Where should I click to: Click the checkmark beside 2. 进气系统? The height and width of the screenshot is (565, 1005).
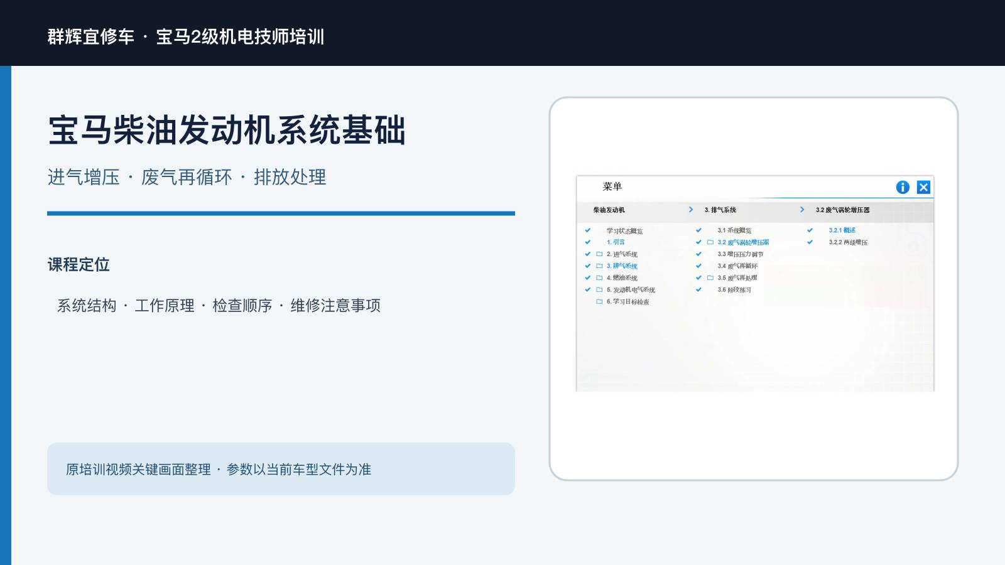(x=588, y=254)
